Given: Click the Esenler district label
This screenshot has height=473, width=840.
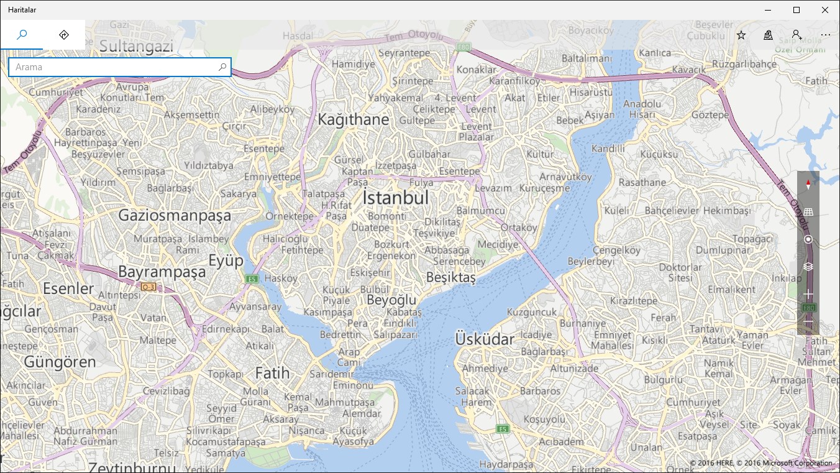Looking at the screenshot, I should [x=68, y=289].
